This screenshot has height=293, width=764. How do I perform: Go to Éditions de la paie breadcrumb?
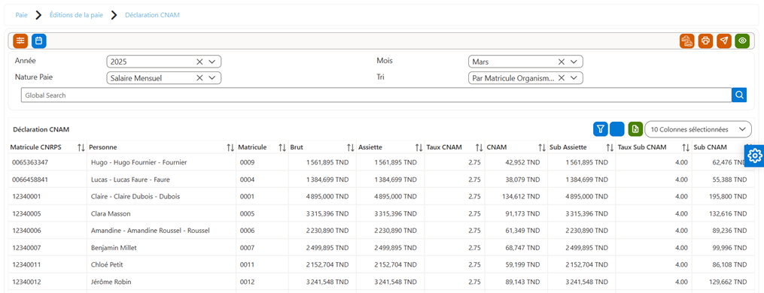(x=77, y=15)
